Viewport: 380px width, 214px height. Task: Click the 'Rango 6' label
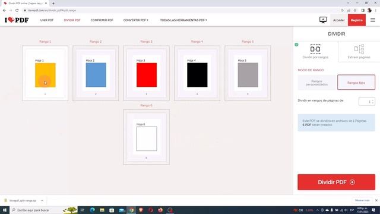[x=147, y=105]
